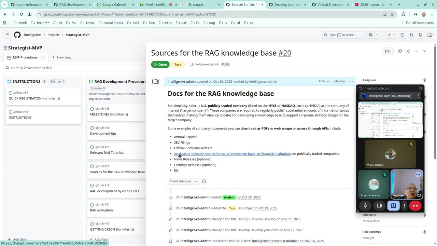The width and height of the screenshot is (437, 246).
Task: Click the page vertical scrollbar
Action: (435, 102)
